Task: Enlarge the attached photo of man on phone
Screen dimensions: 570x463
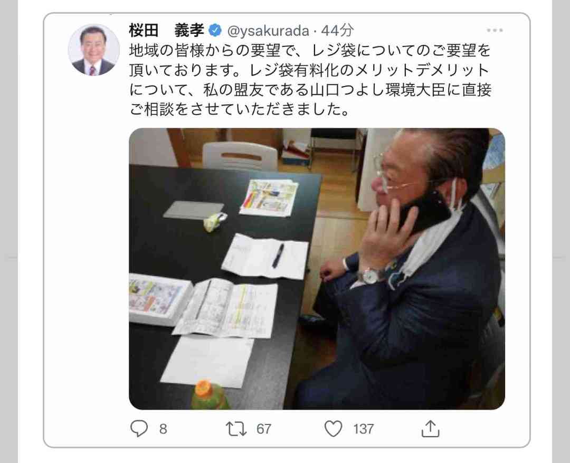Action: point(317,269)
